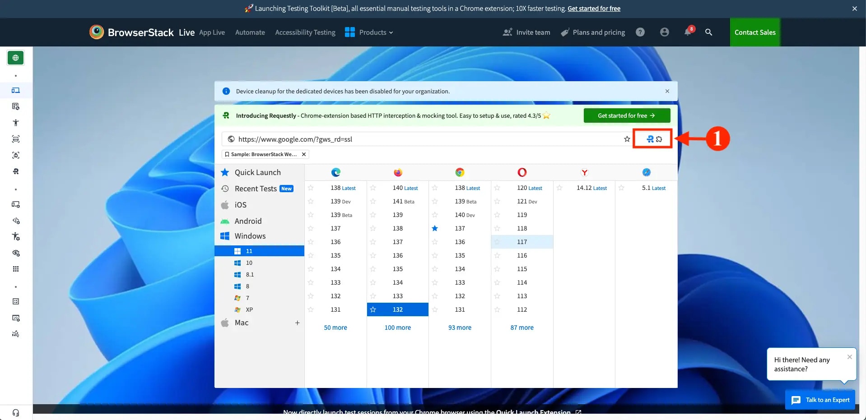This screenshot has height=420, width=866.
Task: Select the Firefox browser column icon
Action: tap(398, 172)
